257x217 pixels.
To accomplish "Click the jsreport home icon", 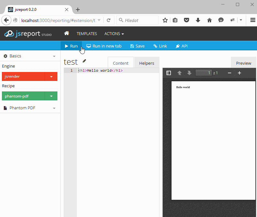I will tap(66, 33).
